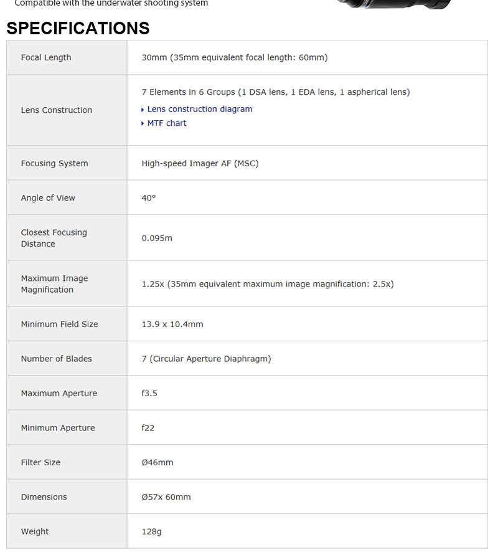Click arrow bullet beside MTF chart
Viewport: 498px width, 555px height.
coord(143,124)
